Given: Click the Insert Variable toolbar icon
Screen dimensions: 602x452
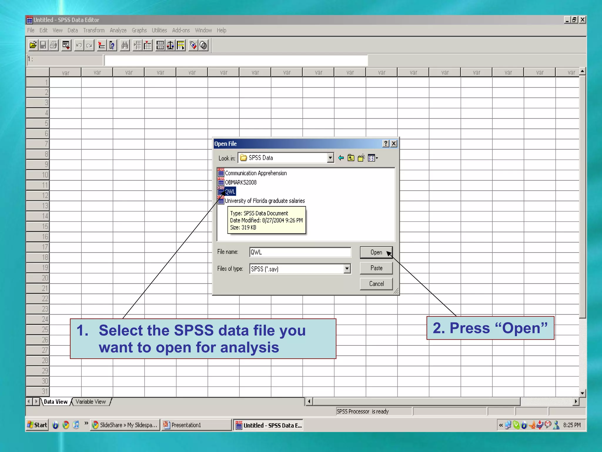Looking at the screenshot, I should [x=148, y=45].
